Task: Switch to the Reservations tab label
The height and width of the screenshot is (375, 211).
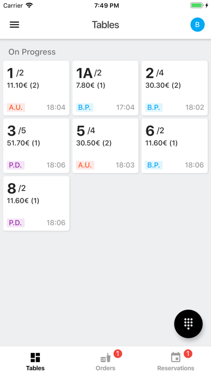Action: pos(175,368)
